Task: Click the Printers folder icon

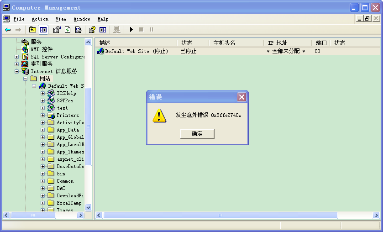Action: click(x=51, y=115)
